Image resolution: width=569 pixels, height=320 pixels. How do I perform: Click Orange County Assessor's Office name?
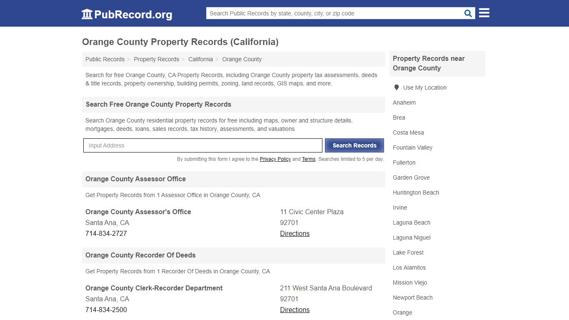(x=138, y=212)
